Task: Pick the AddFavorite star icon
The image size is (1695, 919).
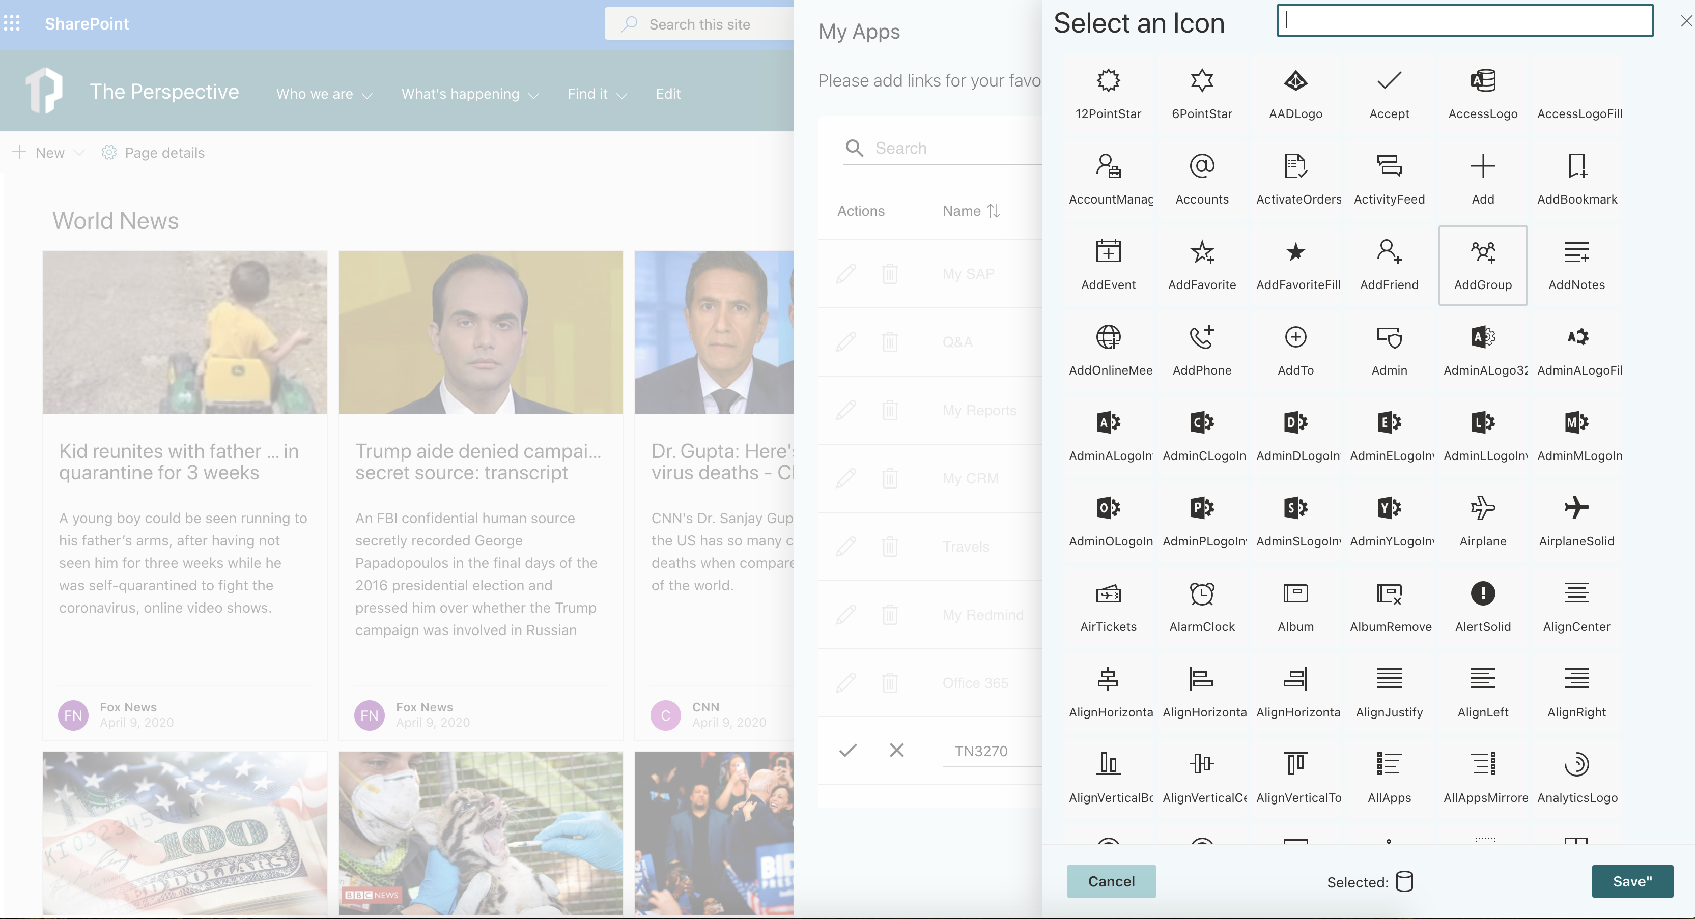Action: [x=1201, y=265]
